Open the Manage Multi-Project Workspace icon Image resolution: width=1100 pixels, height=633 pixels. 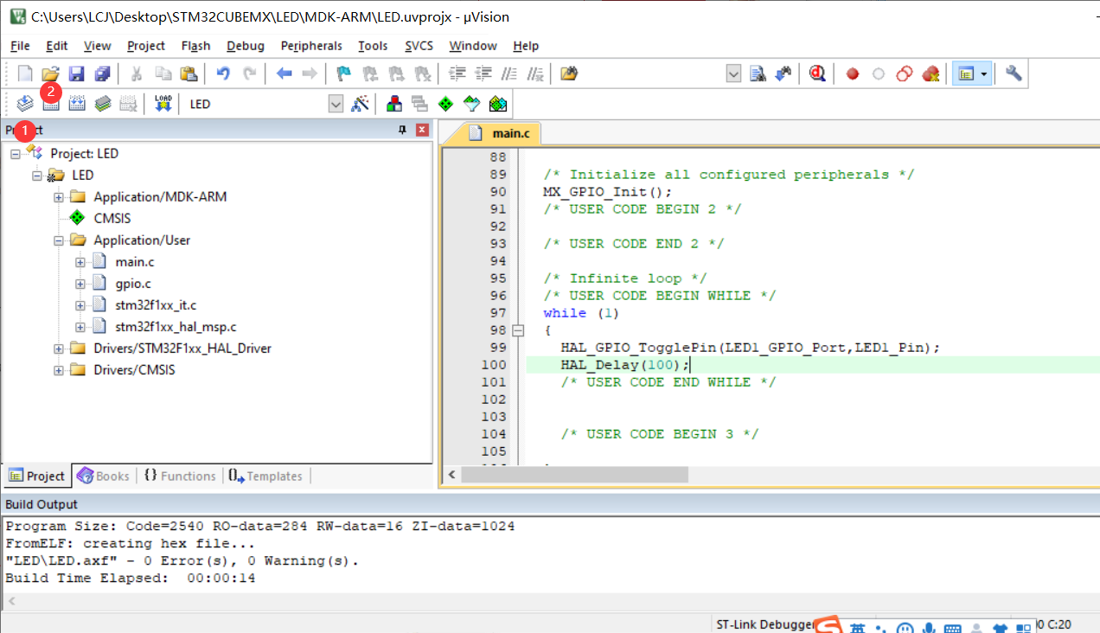coord(420,104)
